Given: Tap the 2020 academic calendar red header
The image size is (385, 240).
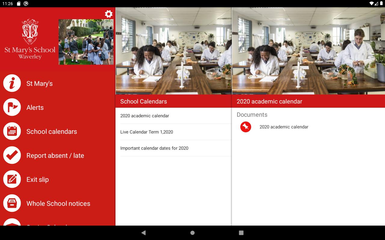Looking at the screenshot, I should coord(309,101).
